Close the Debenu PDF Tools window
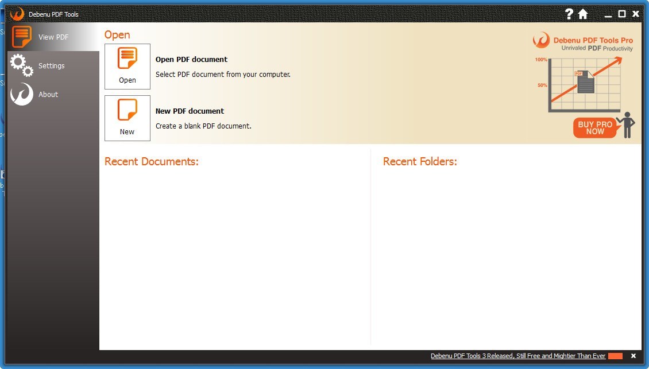This screenshot has height=369, width=649. pos(636,14)
